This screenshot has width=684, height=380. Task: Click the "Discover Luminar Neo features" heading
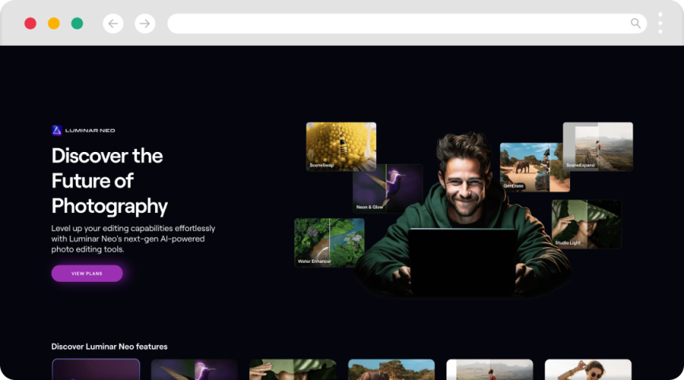pyautogui.click(x=109, y=347)
